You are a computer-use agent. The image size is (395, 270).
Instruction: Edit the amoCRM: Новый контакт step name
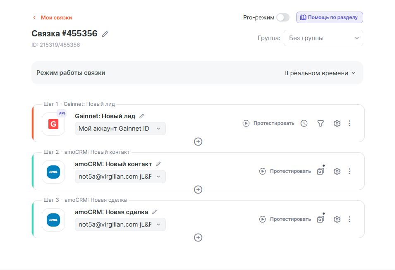pos(158,164)
